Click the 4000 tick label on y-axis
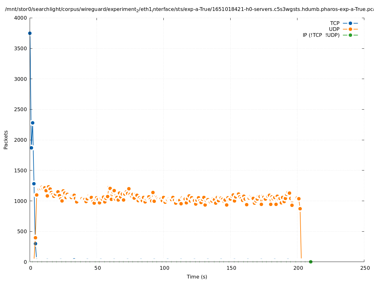The width and height of the screenshot is (374, 281). (x=21, y=18)
